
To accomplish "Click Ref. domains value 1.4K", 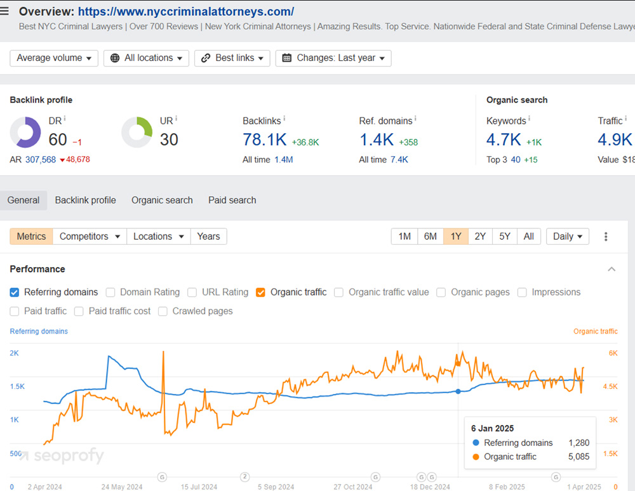I will 377,140.
